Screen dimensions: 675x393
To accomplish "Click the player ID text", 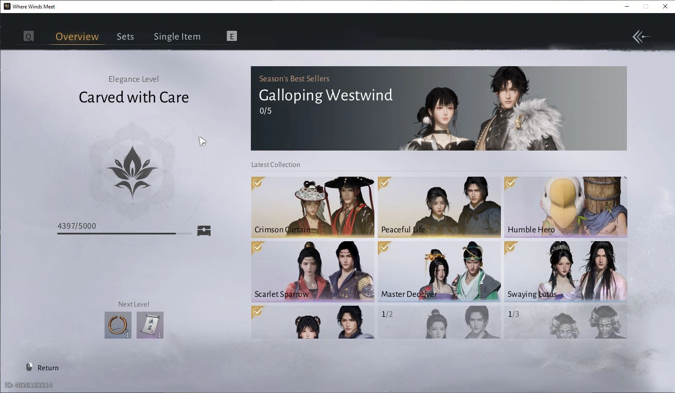I will [29, 385].
